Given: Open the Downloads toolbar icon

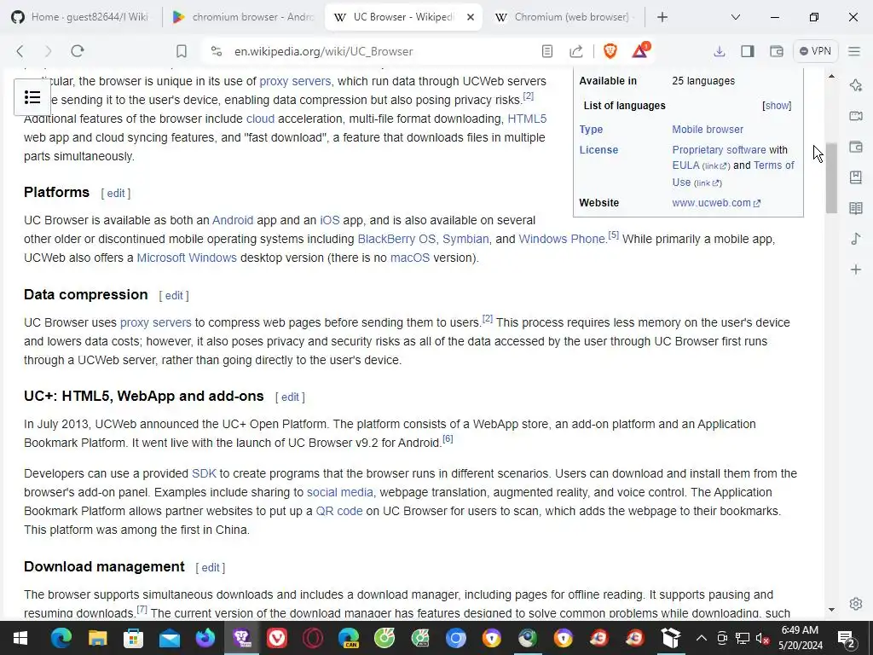Looking at the screenshot, I should pyautogui.click(x=720, y=51).
